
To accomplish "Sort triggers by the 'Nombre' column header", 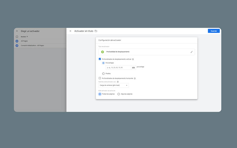I will pyautogui.click(x=24, y=37).
